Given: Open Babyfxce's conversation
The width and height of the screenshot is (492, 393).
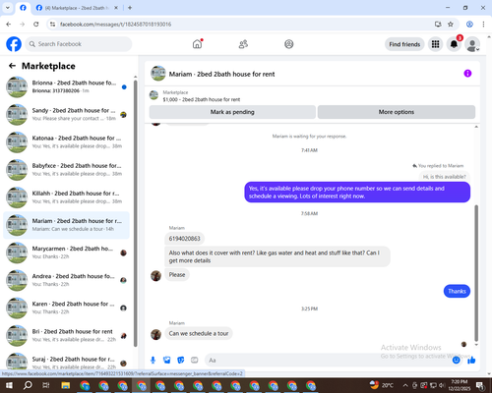Looking at the screenshot, I should 66,170.
